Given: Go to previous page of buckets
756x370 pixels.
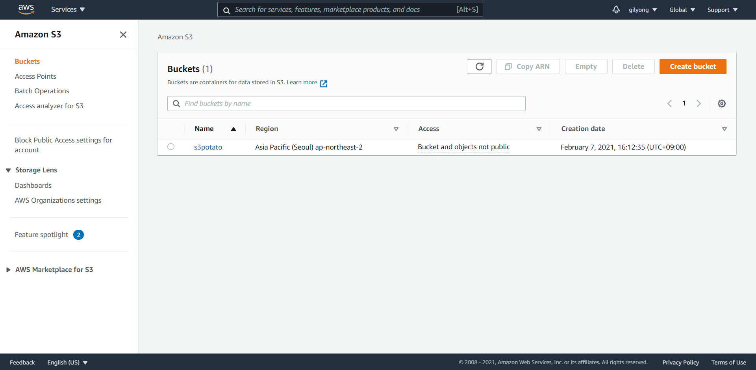Looking at the screenshot, I should point(669,104).
